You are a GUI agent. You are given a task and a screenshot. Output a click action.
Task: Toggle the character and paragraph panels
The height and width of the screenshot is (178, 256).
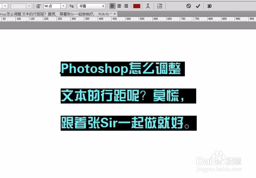pyautogui.click(x=159, y=6)
